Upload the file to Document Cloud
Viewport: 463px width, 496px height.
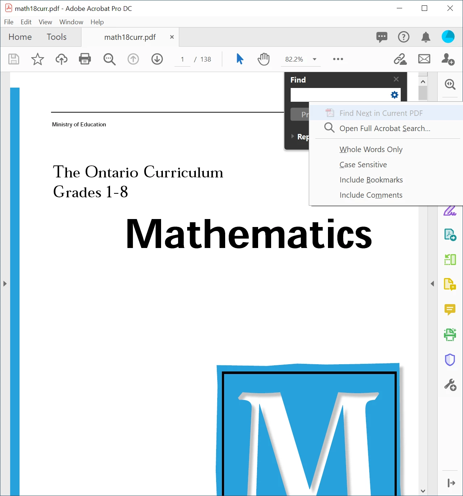click(62, 59)
